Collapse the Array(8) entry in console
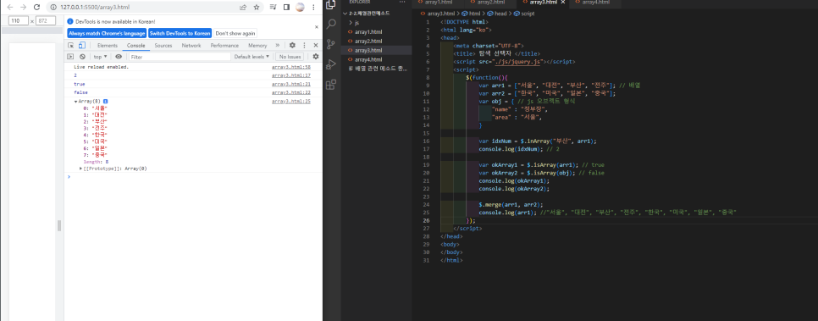The image size is (818, 321). tap(76, 102)
